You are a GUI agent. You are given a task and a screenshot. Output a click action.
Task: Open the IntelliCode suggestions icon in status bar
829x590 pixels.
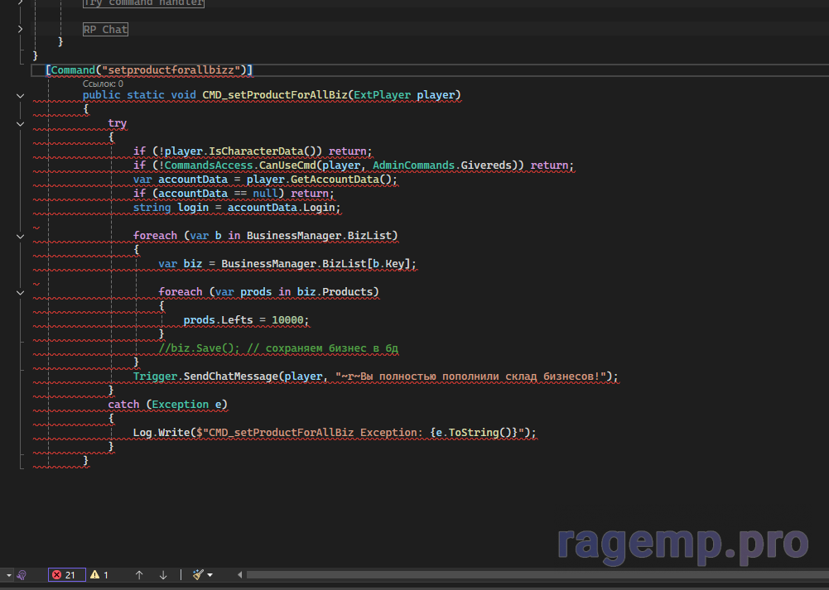pyautogui.click(x=22, y=574)
